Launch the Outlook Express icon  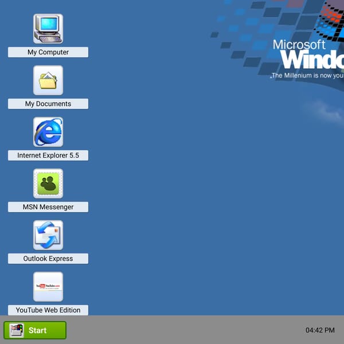click(48, 235)
